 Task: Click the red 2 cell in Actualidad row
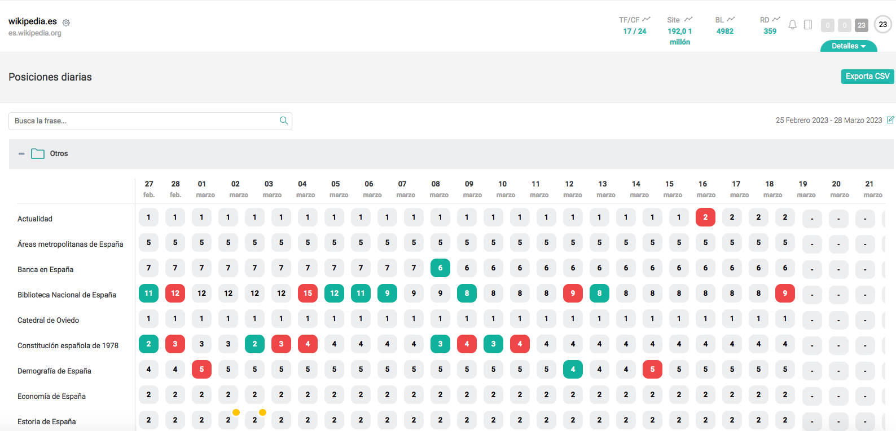(x=705, y=217)
